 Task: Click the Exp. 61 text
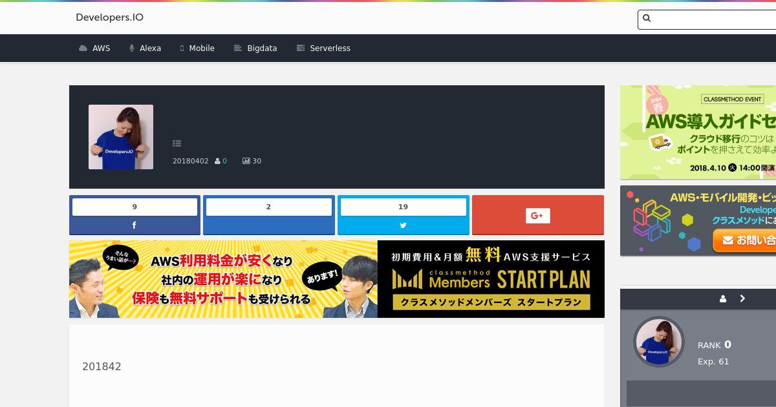click(x=713, y=362)
